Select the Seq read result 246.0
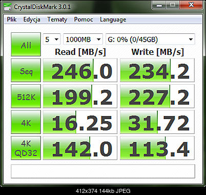This screenshot has width=206, height=195. tap(80, 70)
